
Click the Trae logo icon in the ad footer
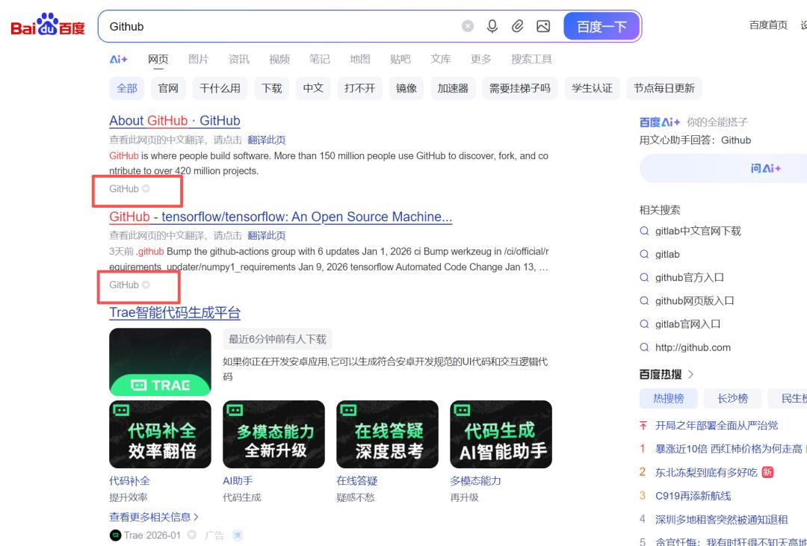click(115, 535)
